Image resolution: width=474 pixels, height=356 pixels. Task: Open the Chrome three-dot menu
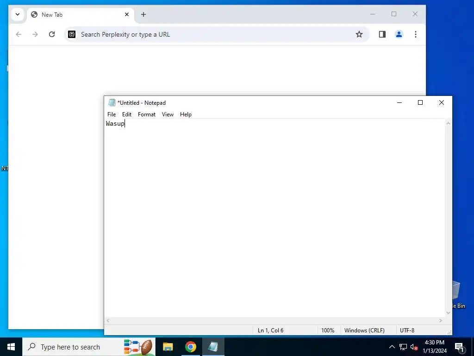(416, 34)
